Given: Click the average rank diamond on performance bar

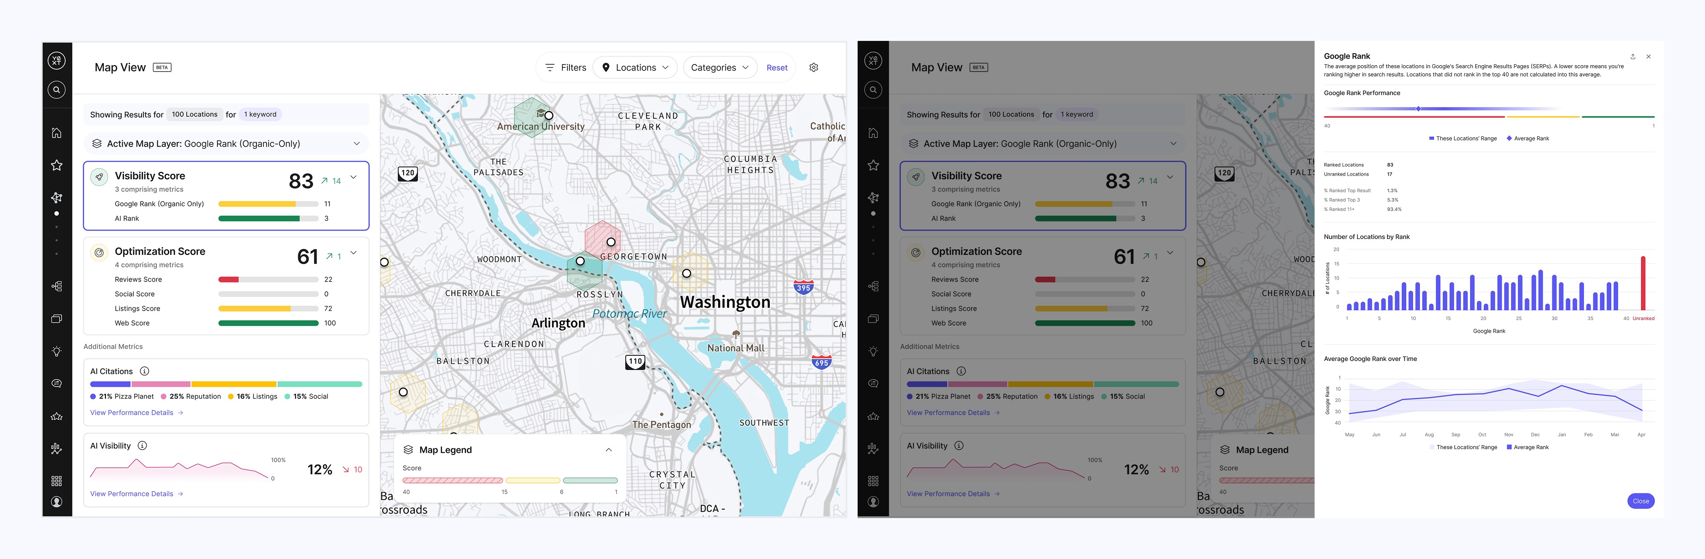Looking at the screenshot, I should point(1419,109).
